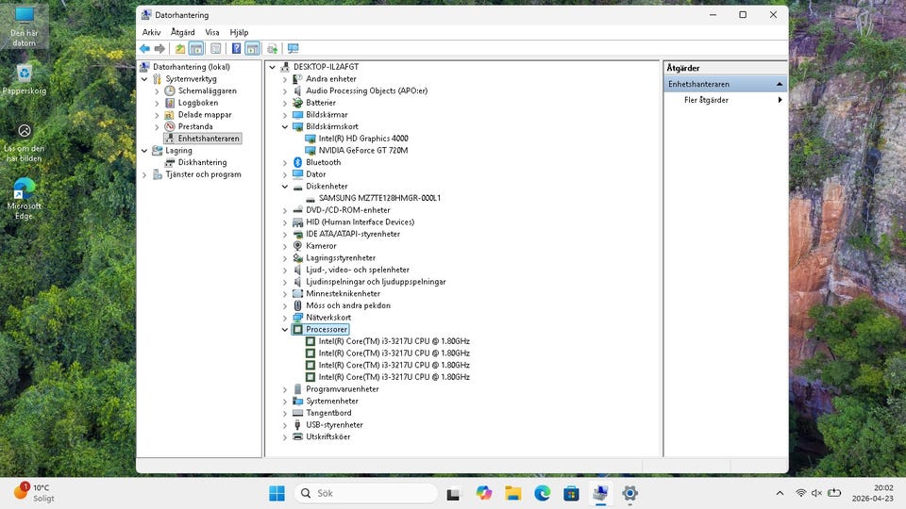
Task: Toggle the action pane toolbar button
Action: 253,49
